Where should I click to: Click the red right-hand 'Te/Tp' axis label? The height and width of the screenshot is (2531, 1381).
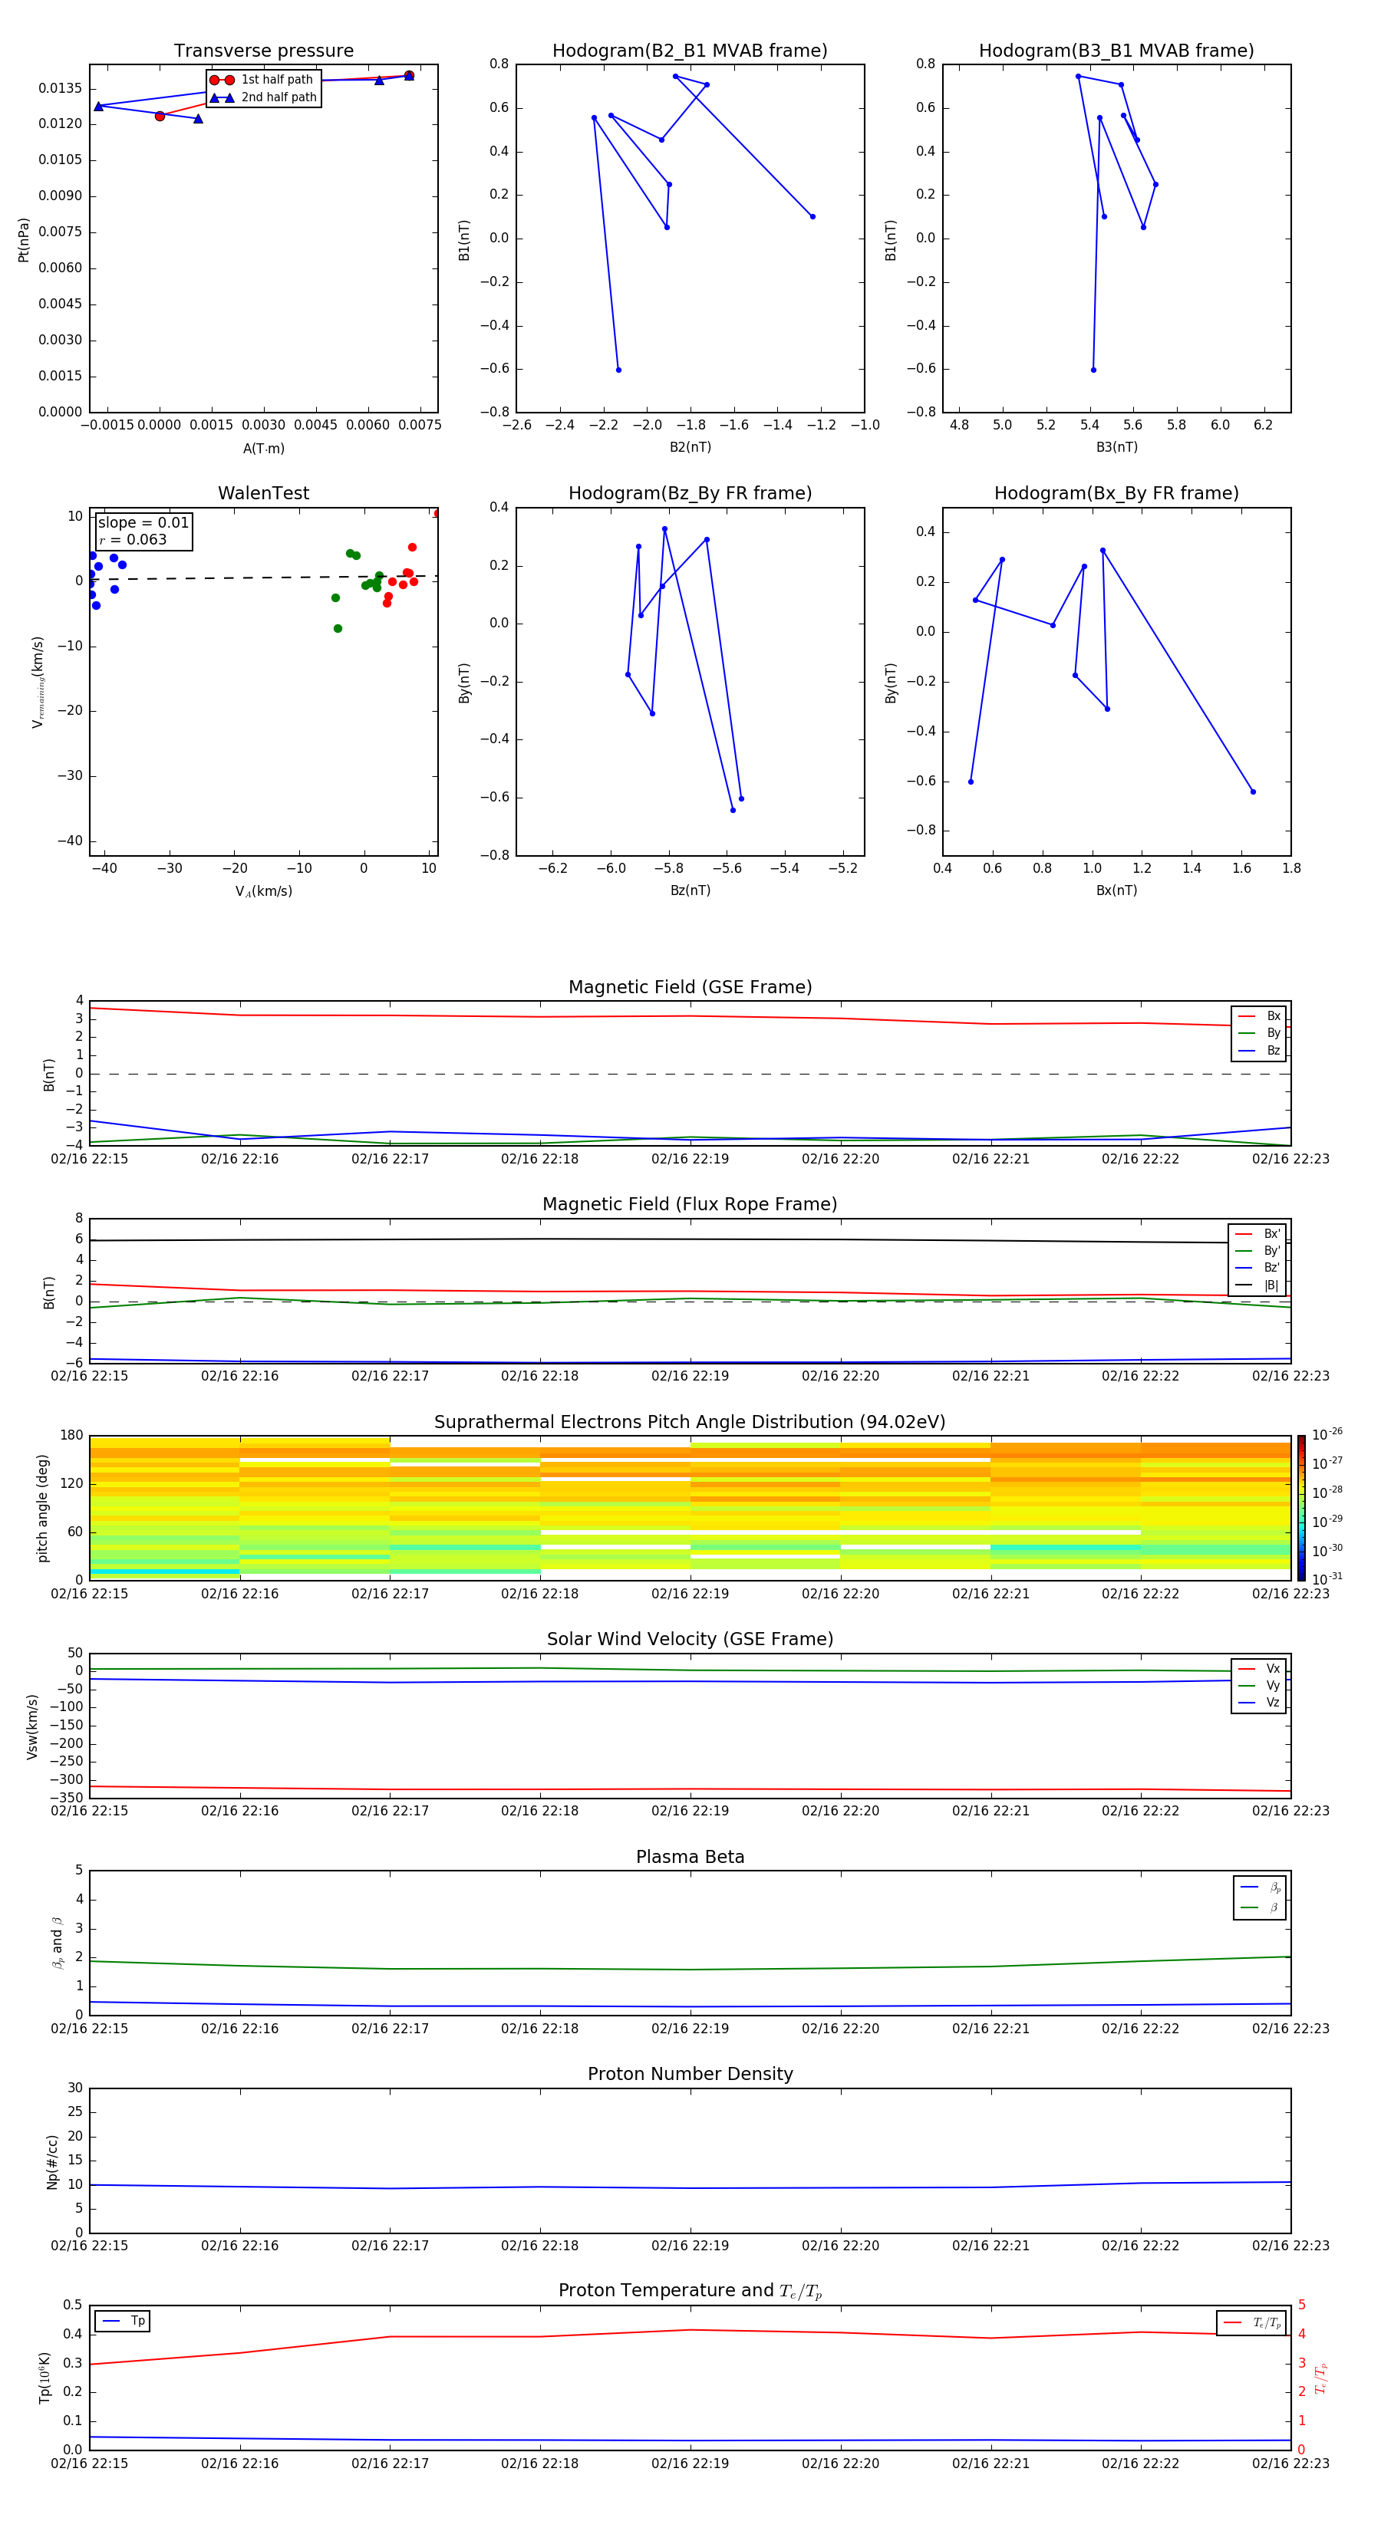point(1321,2378)
